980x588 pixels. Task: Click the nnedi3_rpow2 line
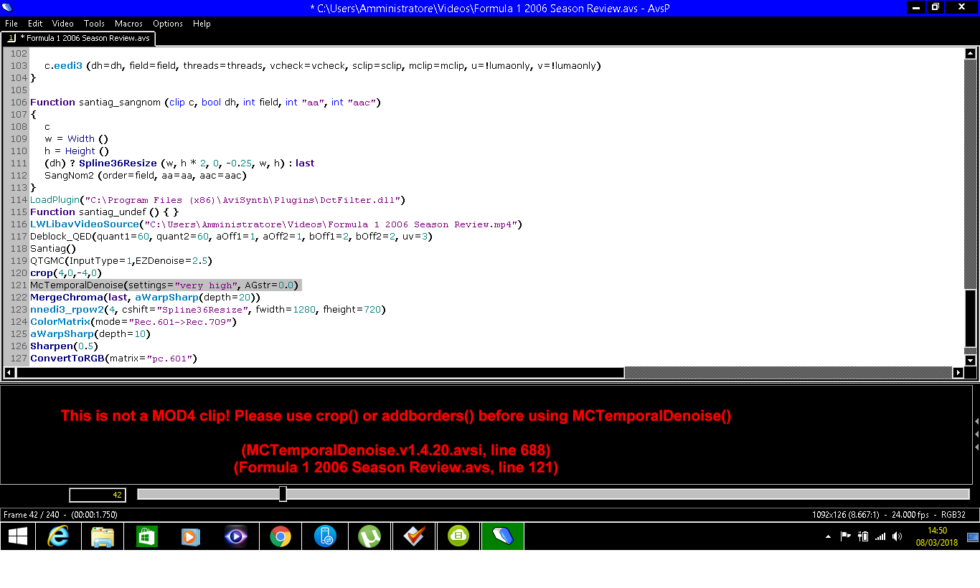click(x=208, y=310)
